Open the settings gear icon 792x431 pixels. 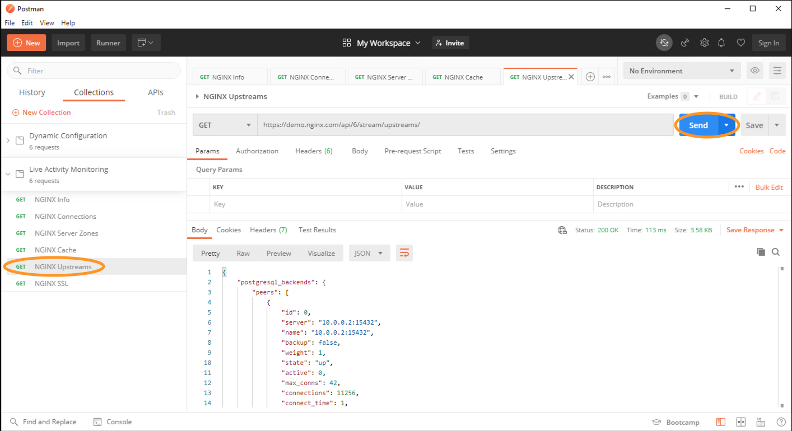(704, 43)
